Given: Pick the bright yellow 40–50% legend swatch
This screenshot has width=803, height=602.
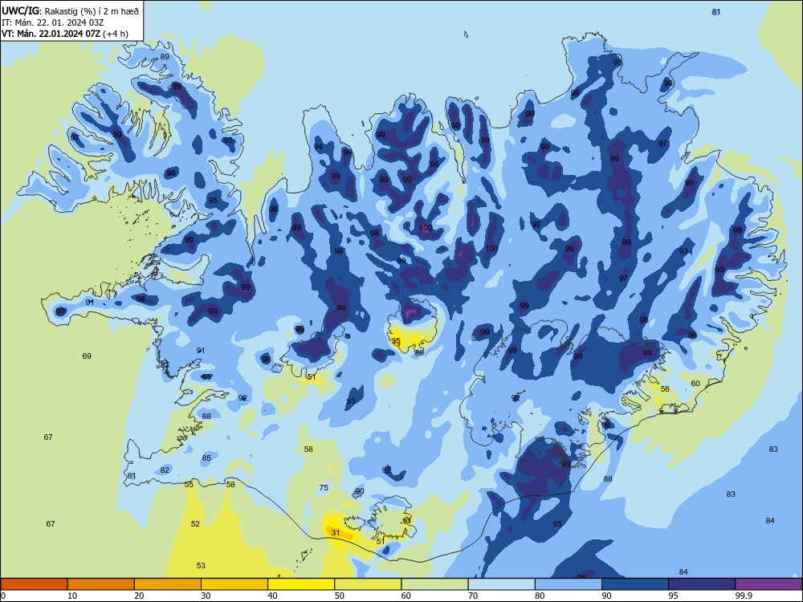Looking at the screenshot, I should (x=301, y=584).
